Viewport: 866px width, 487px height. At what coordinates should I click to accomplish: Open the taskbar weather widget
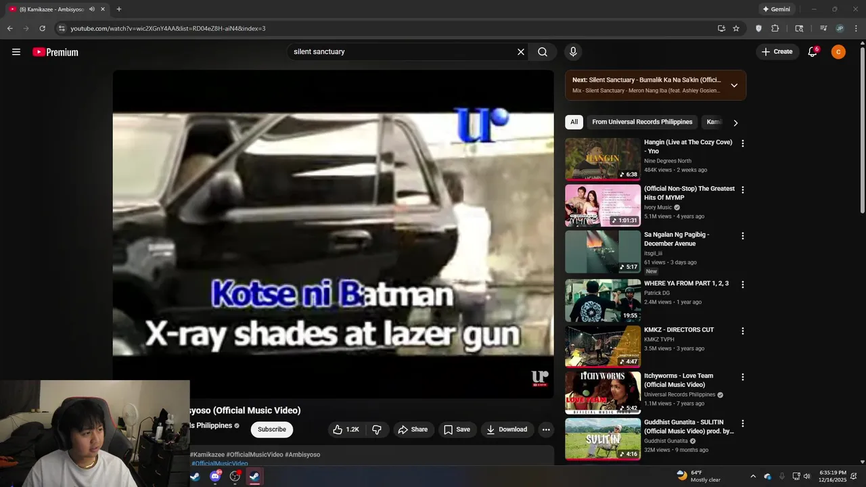pos(698,476)
